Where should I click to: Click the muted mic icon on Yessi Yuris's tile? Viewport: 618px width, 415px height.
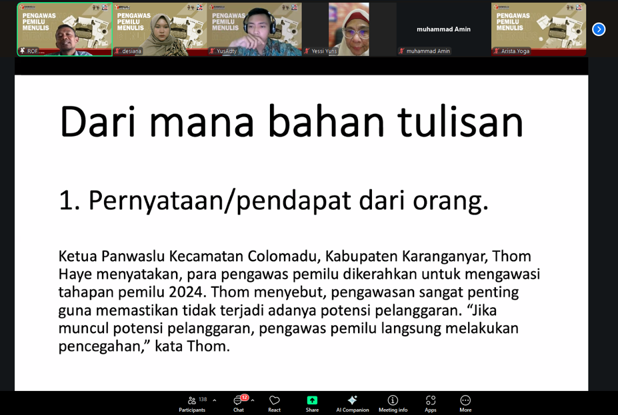click(x=305, y=51)
